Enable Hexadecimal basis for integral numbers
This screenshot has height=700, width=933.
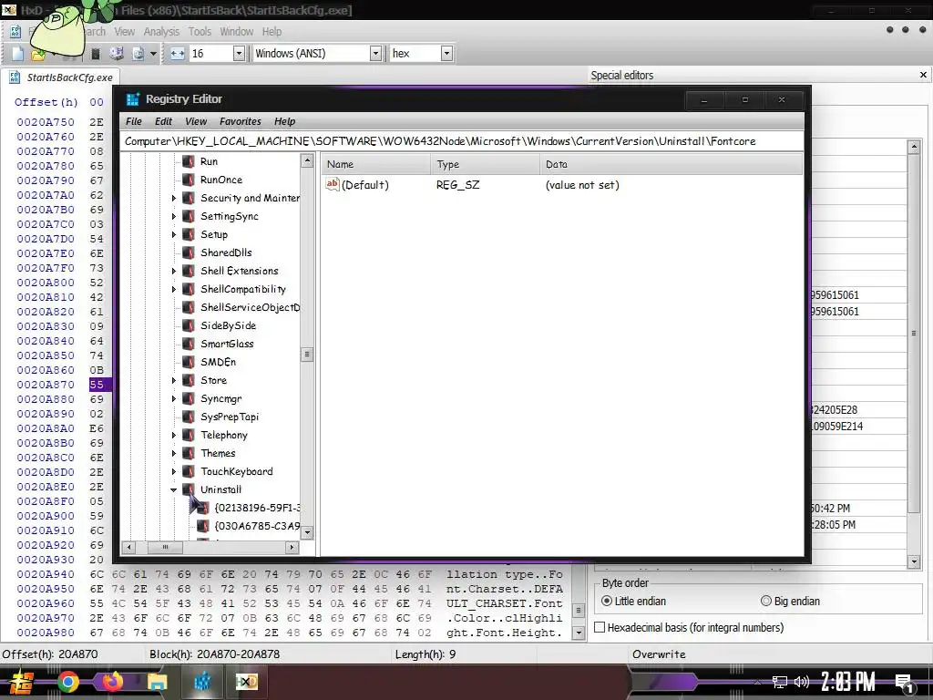pyautogui.click(x=689, y=627)
